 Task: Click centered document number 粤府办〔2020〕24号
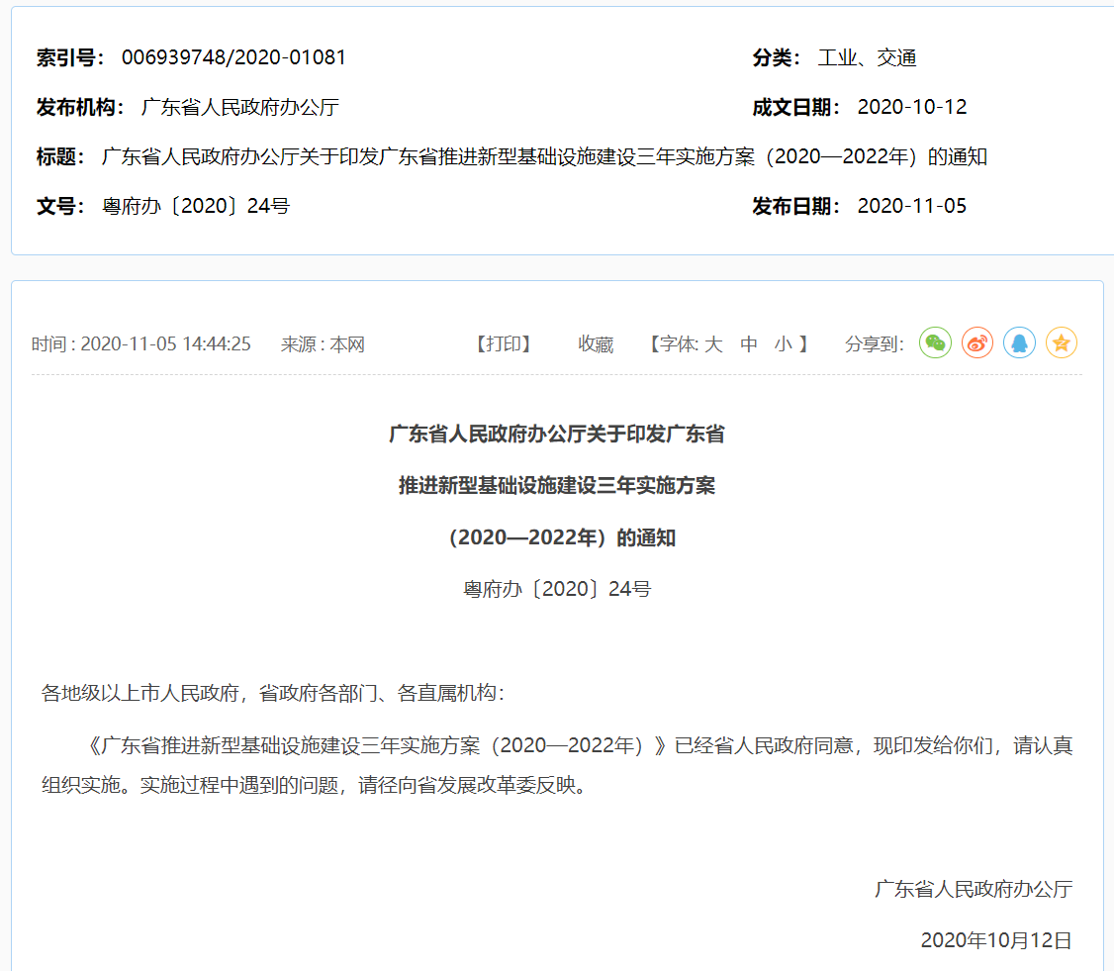click(556, 589)
